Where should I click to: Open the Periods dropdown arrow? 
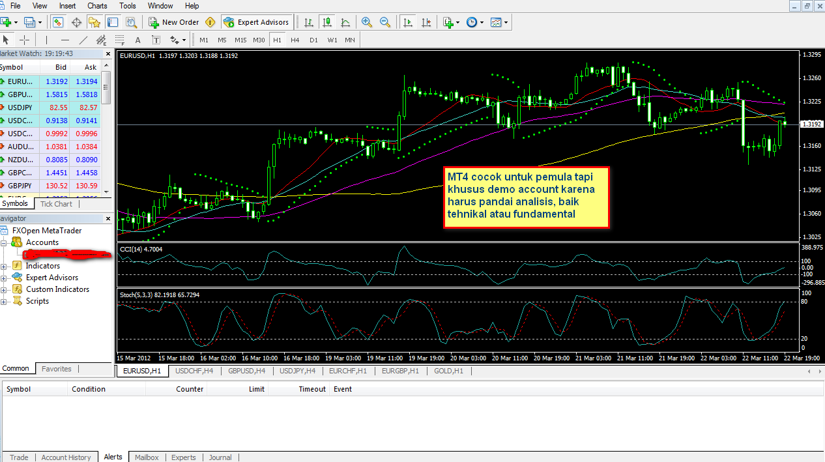(x=482, y=22)
